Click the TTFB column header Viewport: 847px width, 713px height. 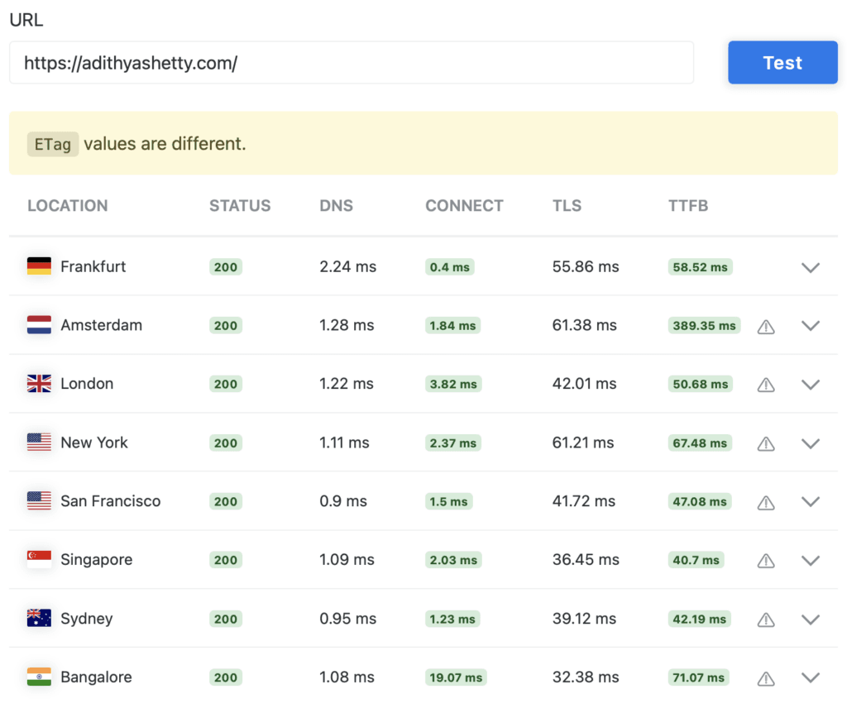[x=688, y=206]
